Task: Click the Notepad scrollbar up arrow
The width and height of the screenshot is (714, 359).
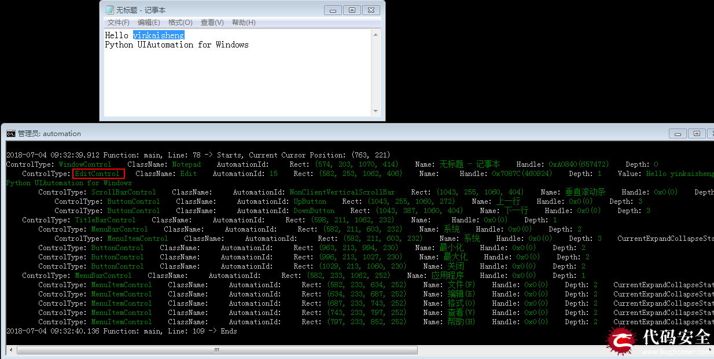Action: 376,35
